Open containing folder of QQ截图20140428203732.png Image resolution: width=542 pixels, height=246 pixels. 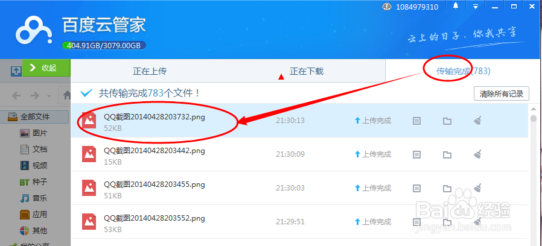pyautogui.click(x=447, y=121)
